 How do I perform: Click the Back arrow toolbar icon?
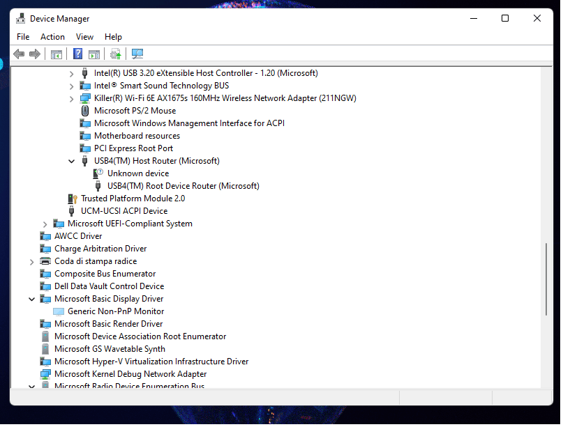[x=19, y=54]
